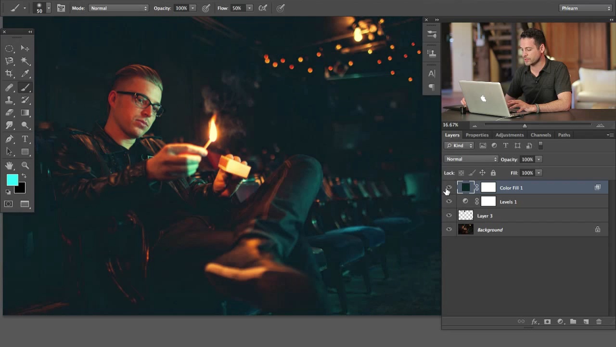
Task: Open the layer Opacity dropdown arrow
Action: 539,159
